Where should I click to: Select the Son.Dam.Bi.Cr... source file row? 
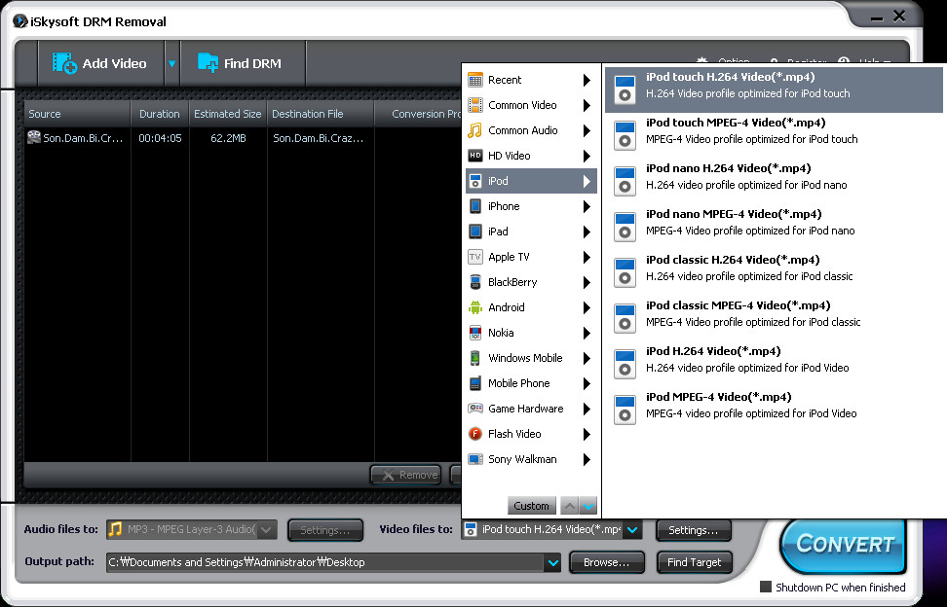[x=242, y=138]
